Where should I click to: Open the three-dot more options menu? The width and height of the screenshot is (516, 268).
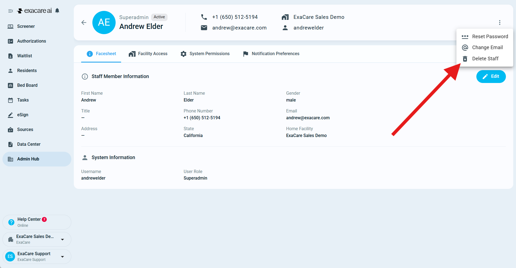pyautogui.click(x=500, y=23)
